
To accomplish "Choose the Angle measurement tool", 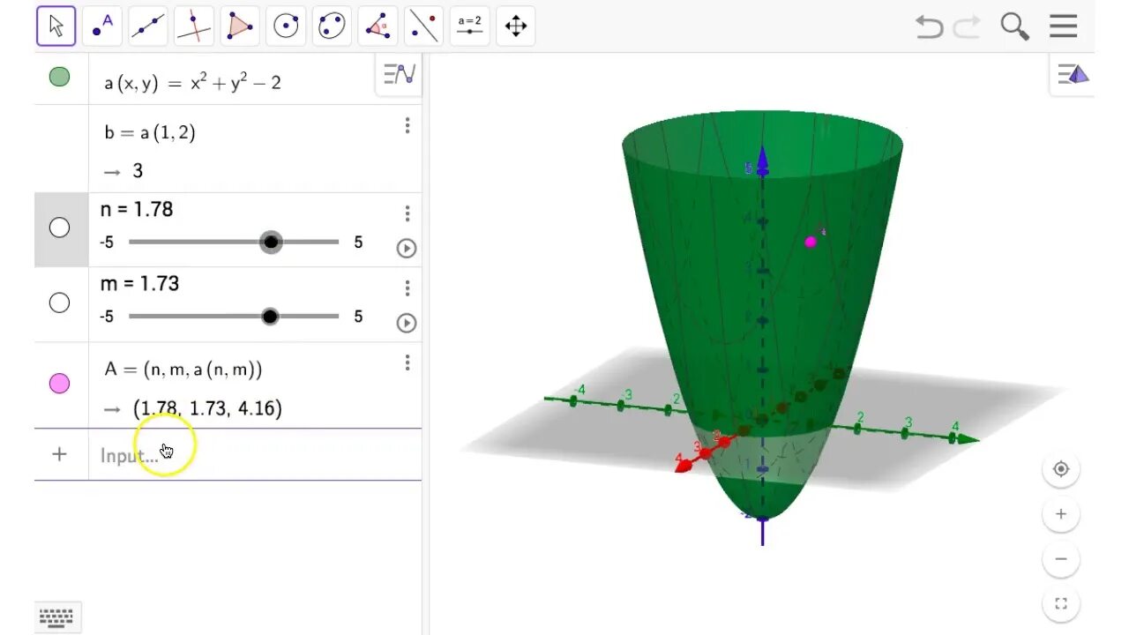I will 378,26.
